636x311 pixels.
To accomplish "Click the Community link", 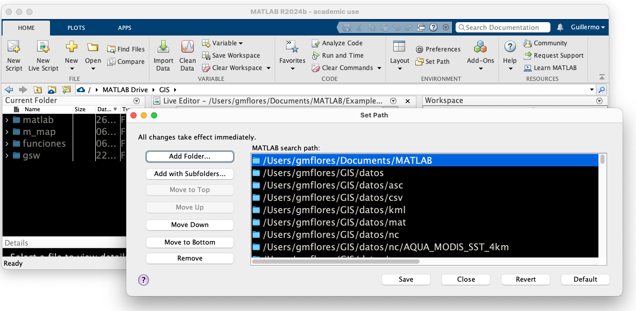I will click(545, 43).
